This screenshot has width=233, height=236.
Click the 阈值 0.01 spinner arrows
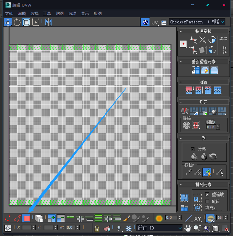click(x=218, y=127)
